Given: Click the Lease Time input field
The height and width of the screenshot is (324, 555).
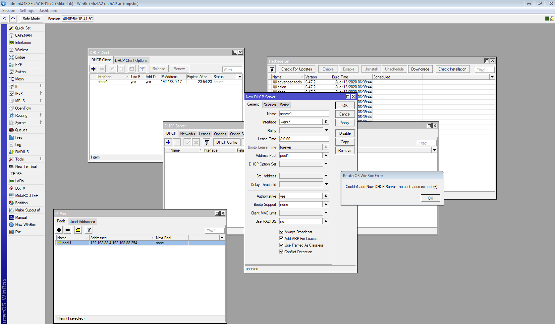Looking at the screenshot, I should [304, 139].
